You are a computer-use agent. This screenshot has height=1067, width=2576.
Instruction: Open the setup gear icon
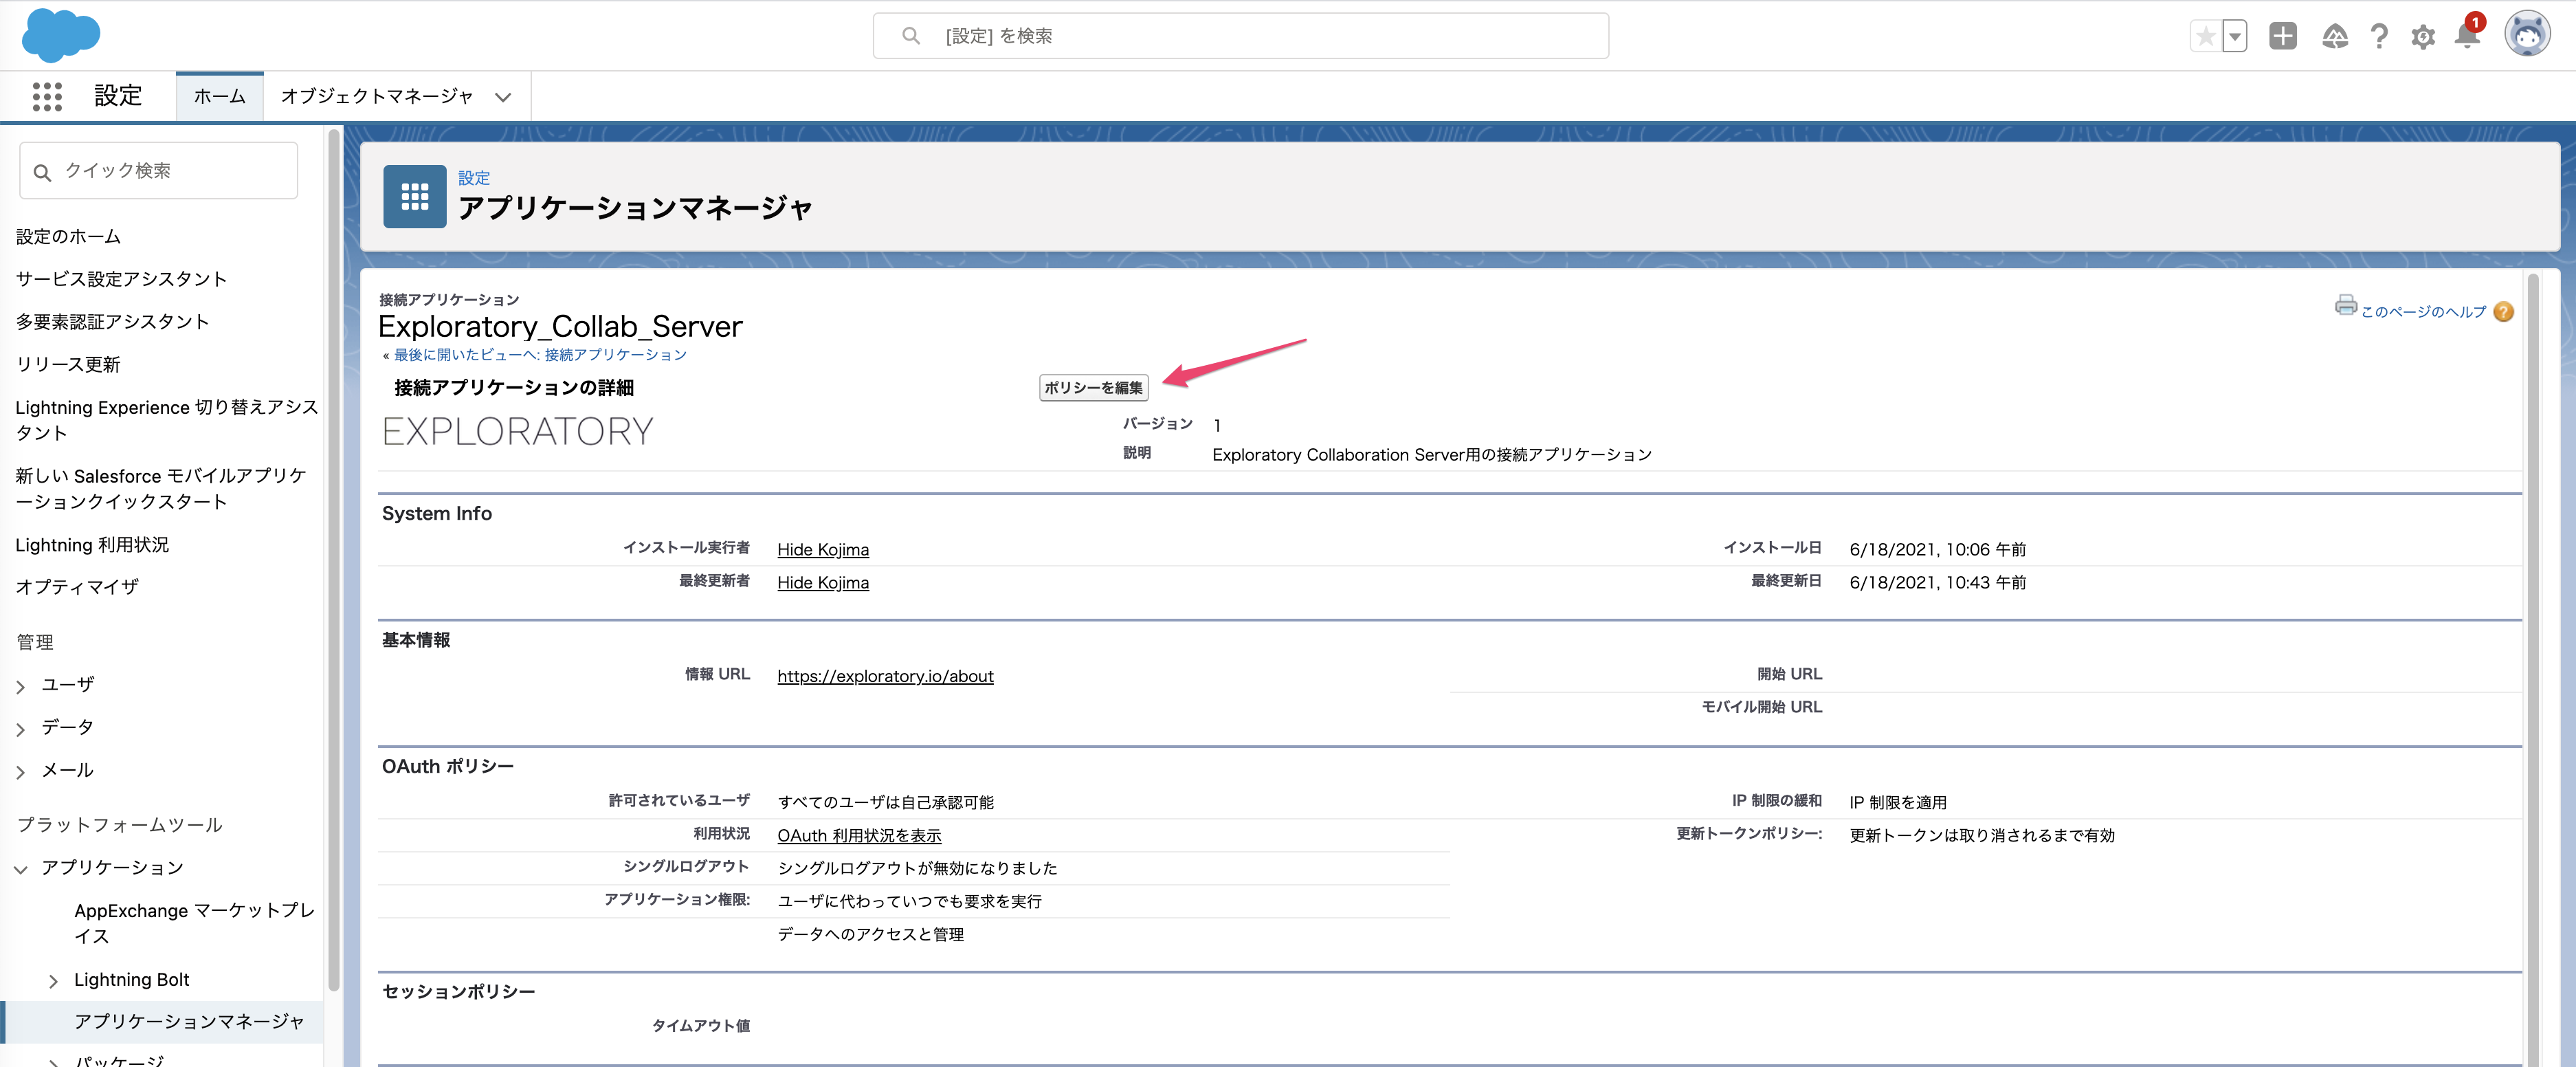pos(2422,37)
